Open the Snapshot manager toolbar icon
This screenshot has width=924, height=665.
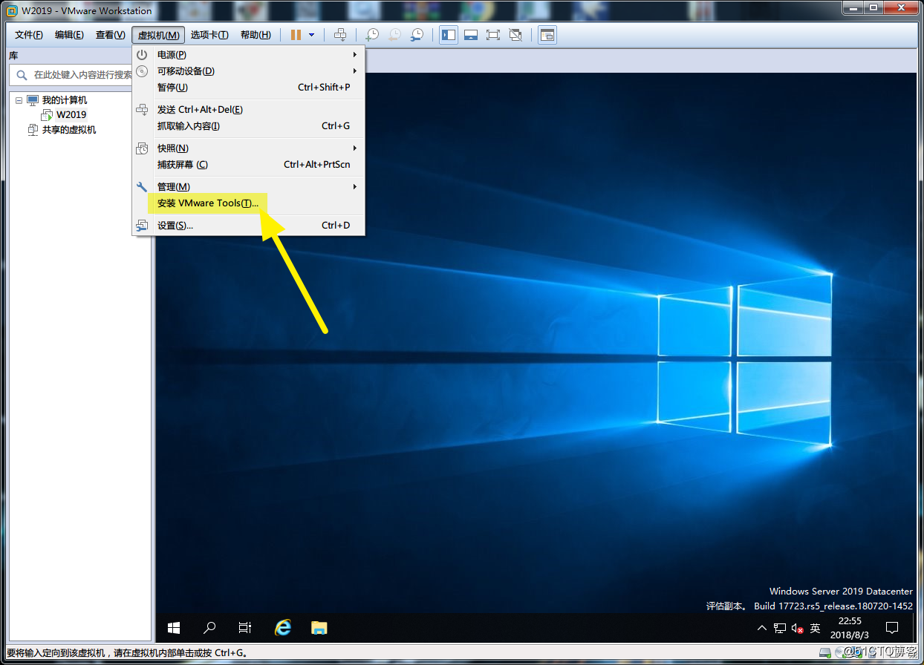(x=417, y=35)
